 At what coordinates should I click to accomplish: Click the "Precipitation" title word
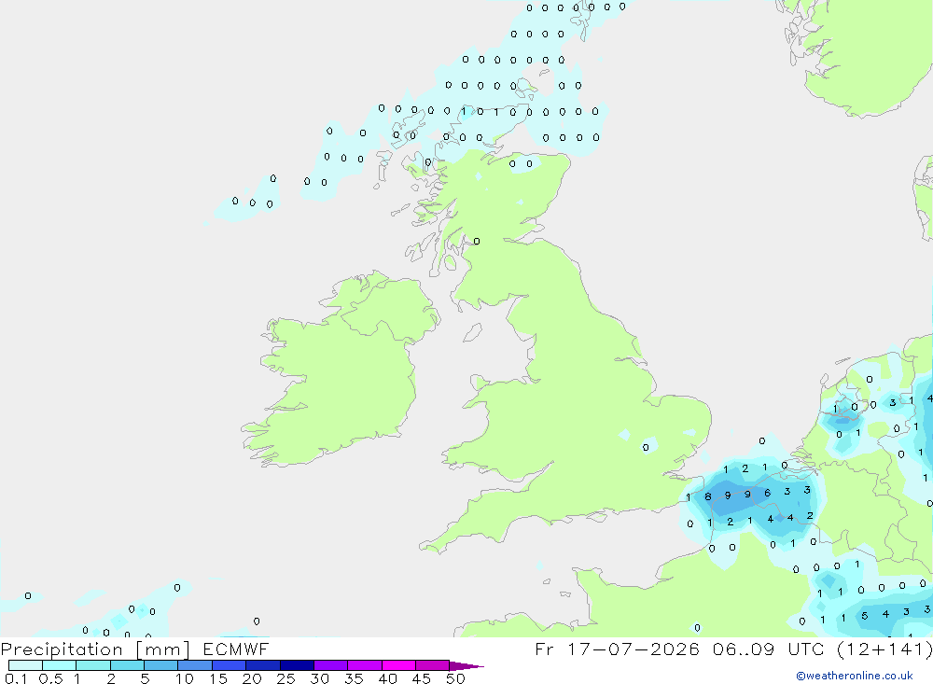tap(62, 649)
